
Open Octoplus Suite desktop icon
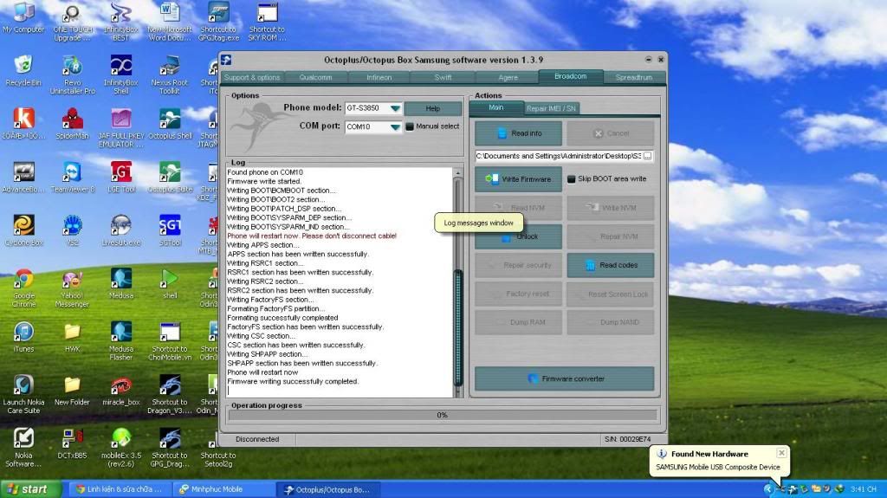170,178
